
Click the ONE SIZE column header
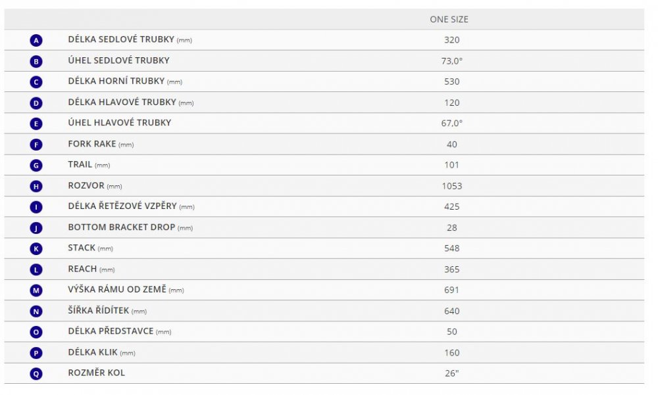[449, 19]
